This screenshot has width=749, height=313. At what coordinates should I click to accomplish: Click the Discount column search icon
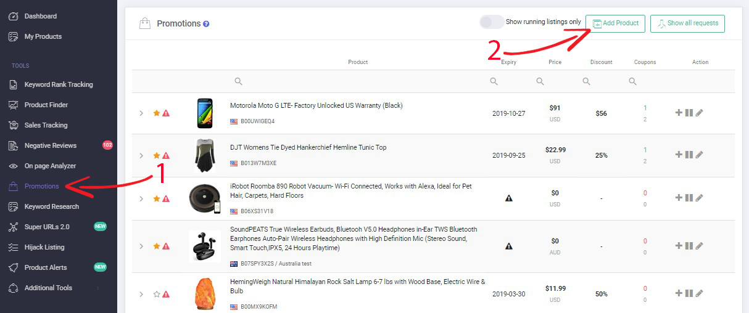(586, 81)
